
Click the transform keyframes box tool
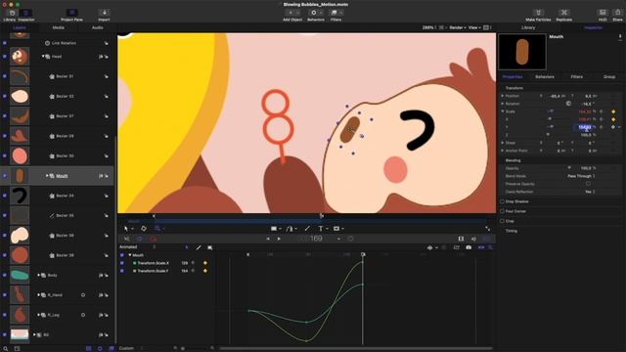click(209, 247)
